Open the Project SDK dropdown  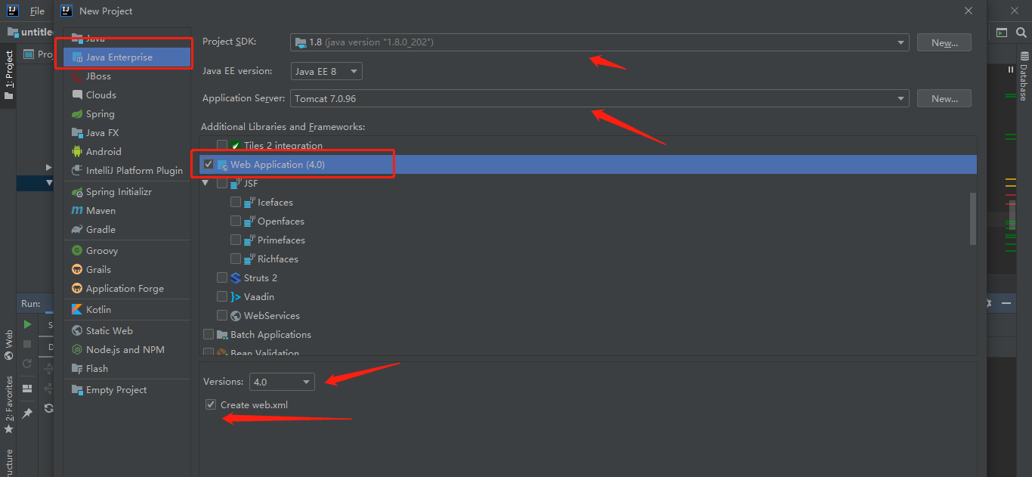[600, 42]
